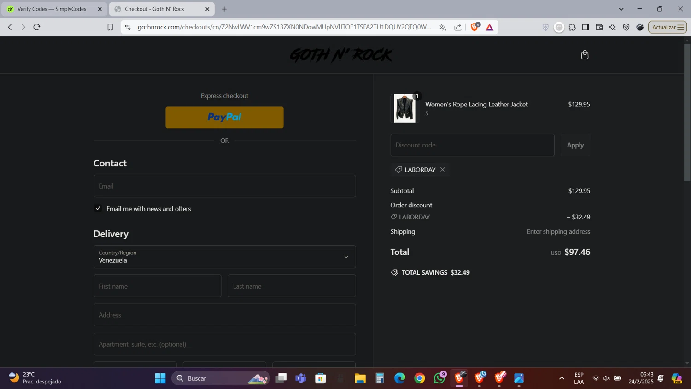The height and width of the screenshot is (389, 691).
Task: Reload the current page
Action: pyautogui.click(x=37, y=27)
